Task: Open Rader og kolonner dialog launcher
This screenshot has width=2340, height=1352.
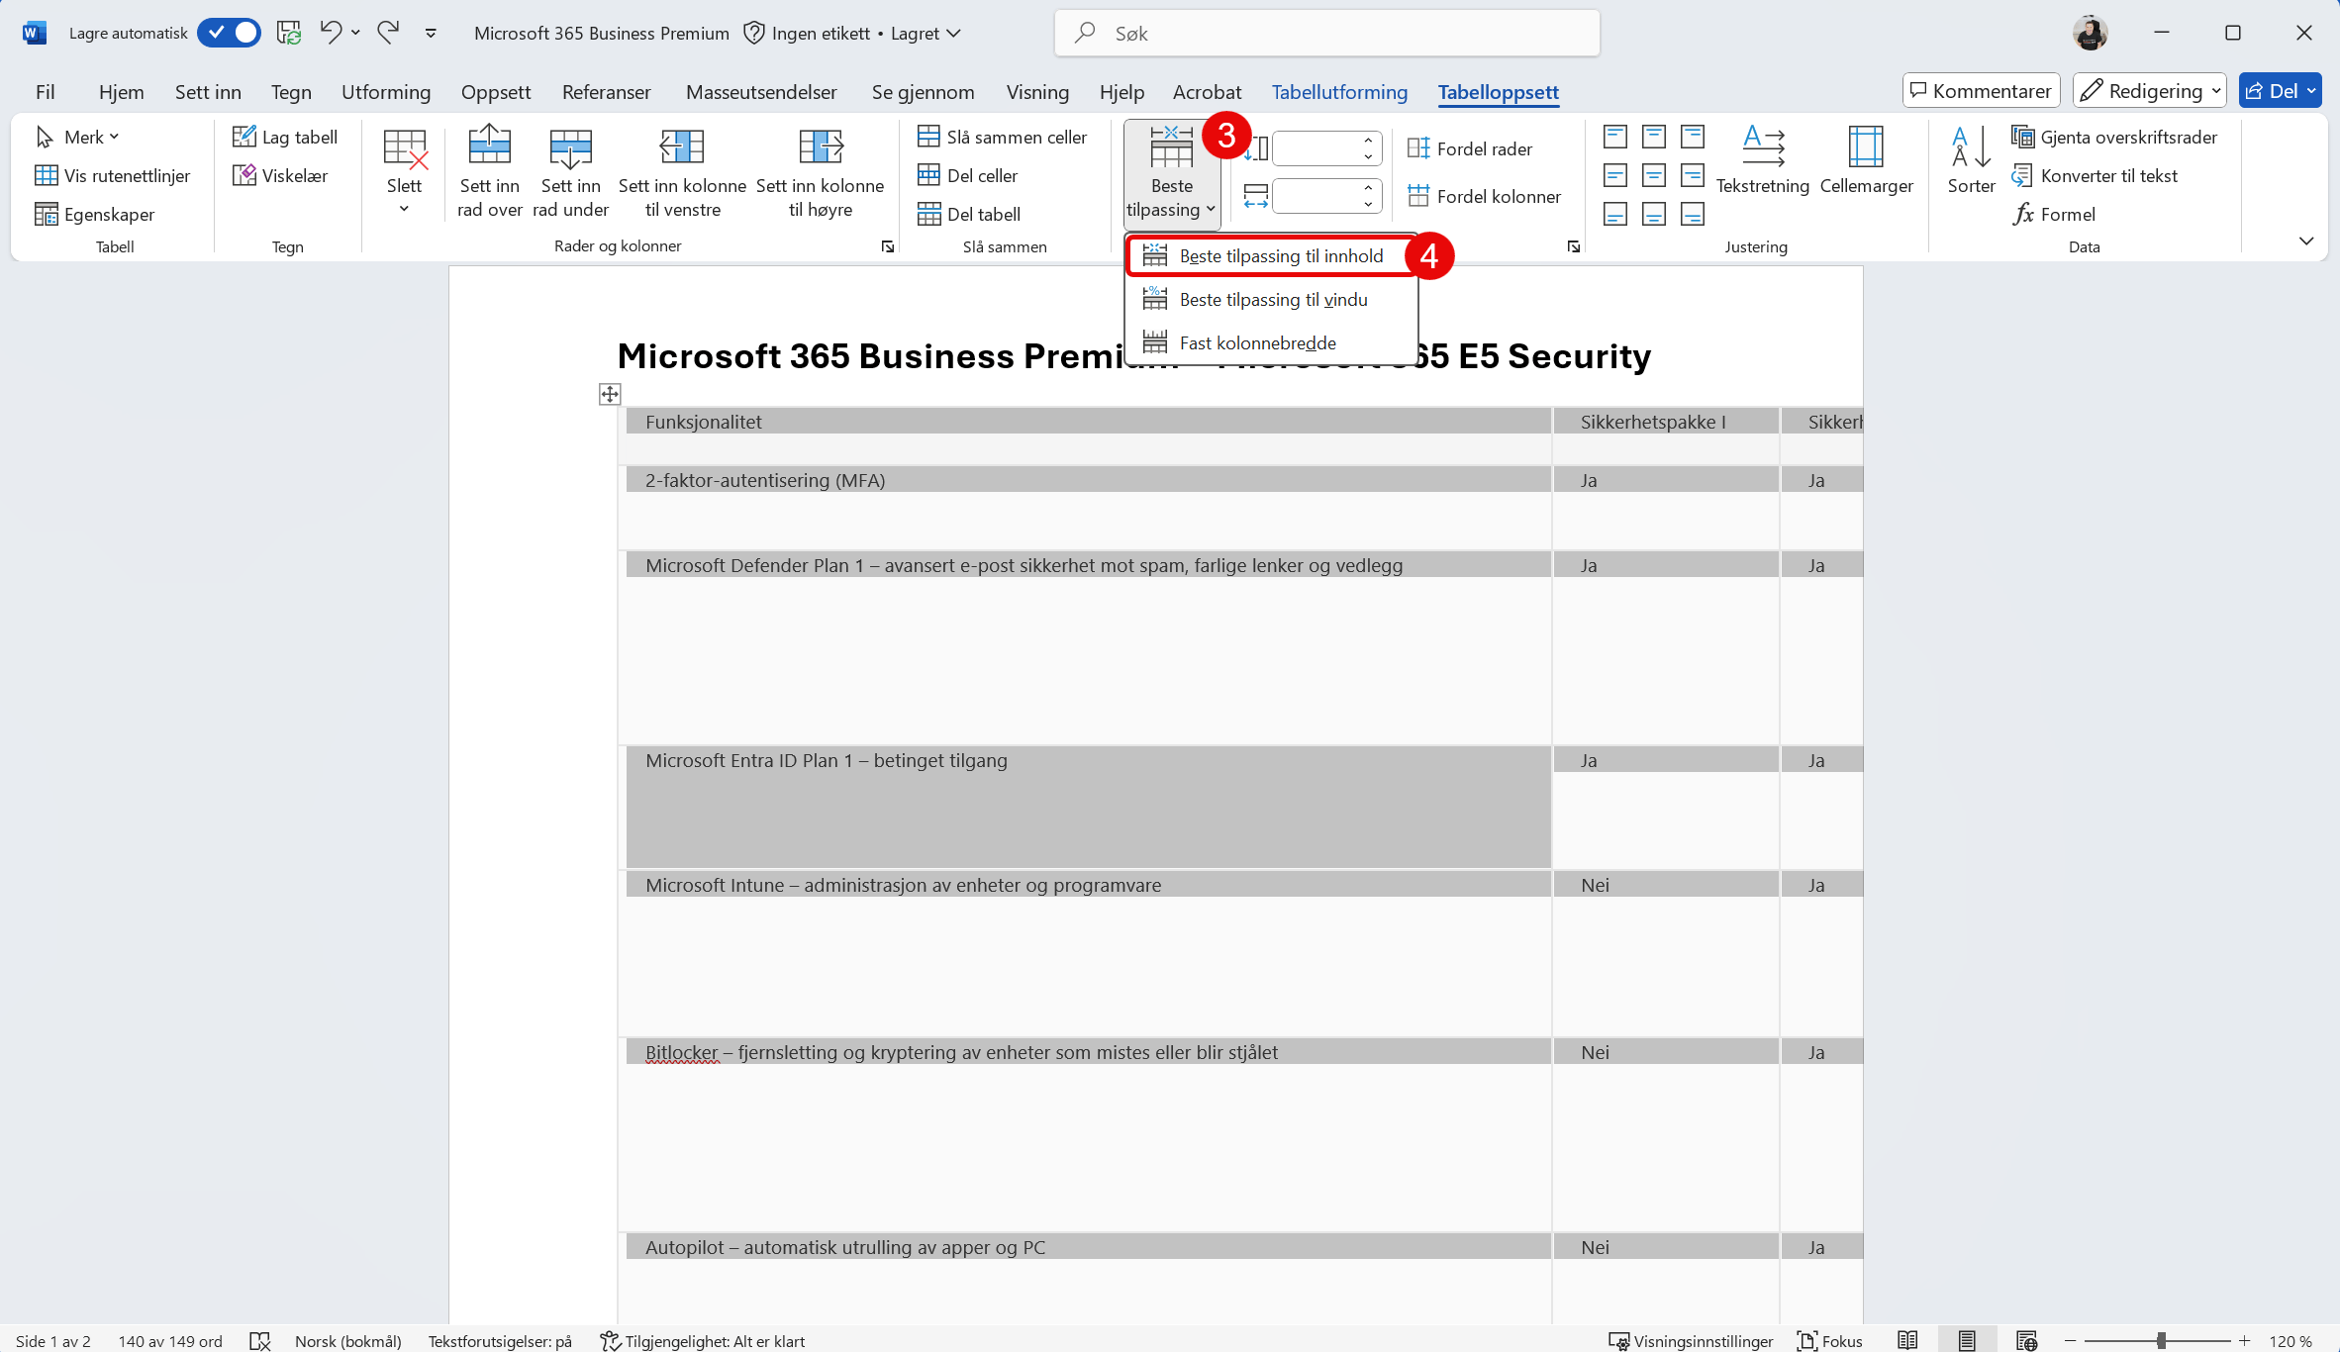Action: click(x=888, y=246)
